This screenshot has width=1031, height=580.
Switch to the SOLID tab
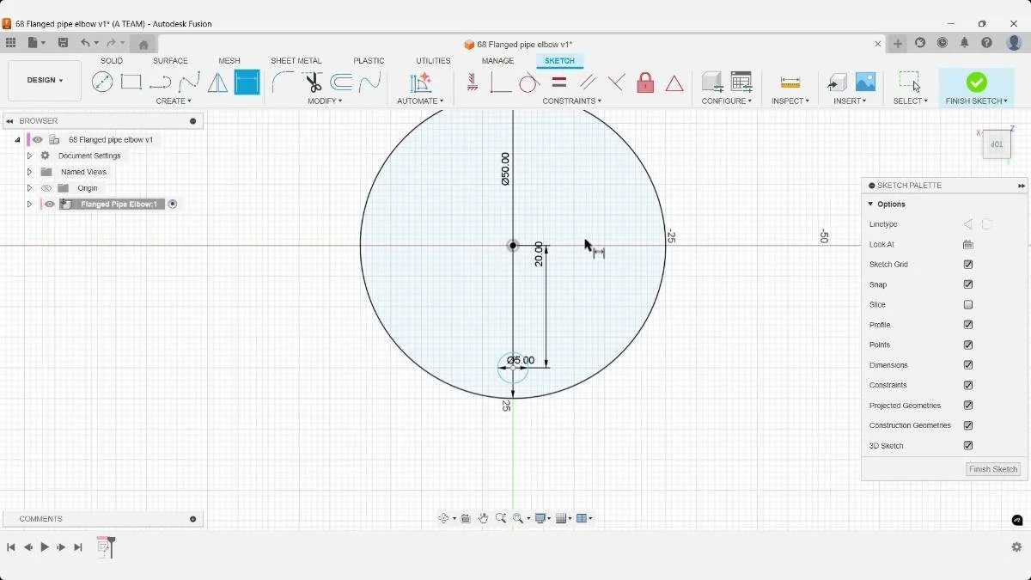pyautogui.click(x=112, y=61)
